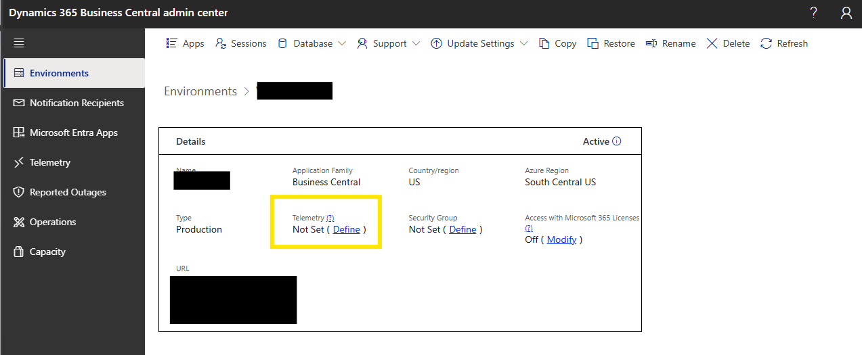
Task: Click the Sessions people icon
Action: coord(221,43)
